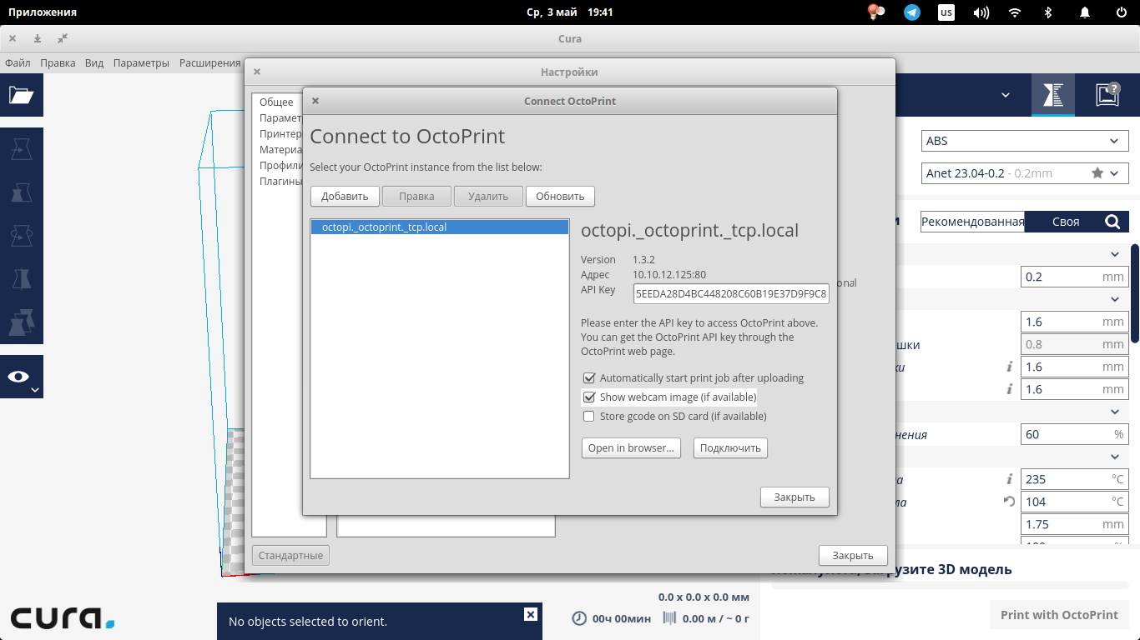Click Закрыть in the Connect OctoPrint dialog
The height and width of the screenshot is (640, 1140).
pyautogui.click(x=794, y=497)
